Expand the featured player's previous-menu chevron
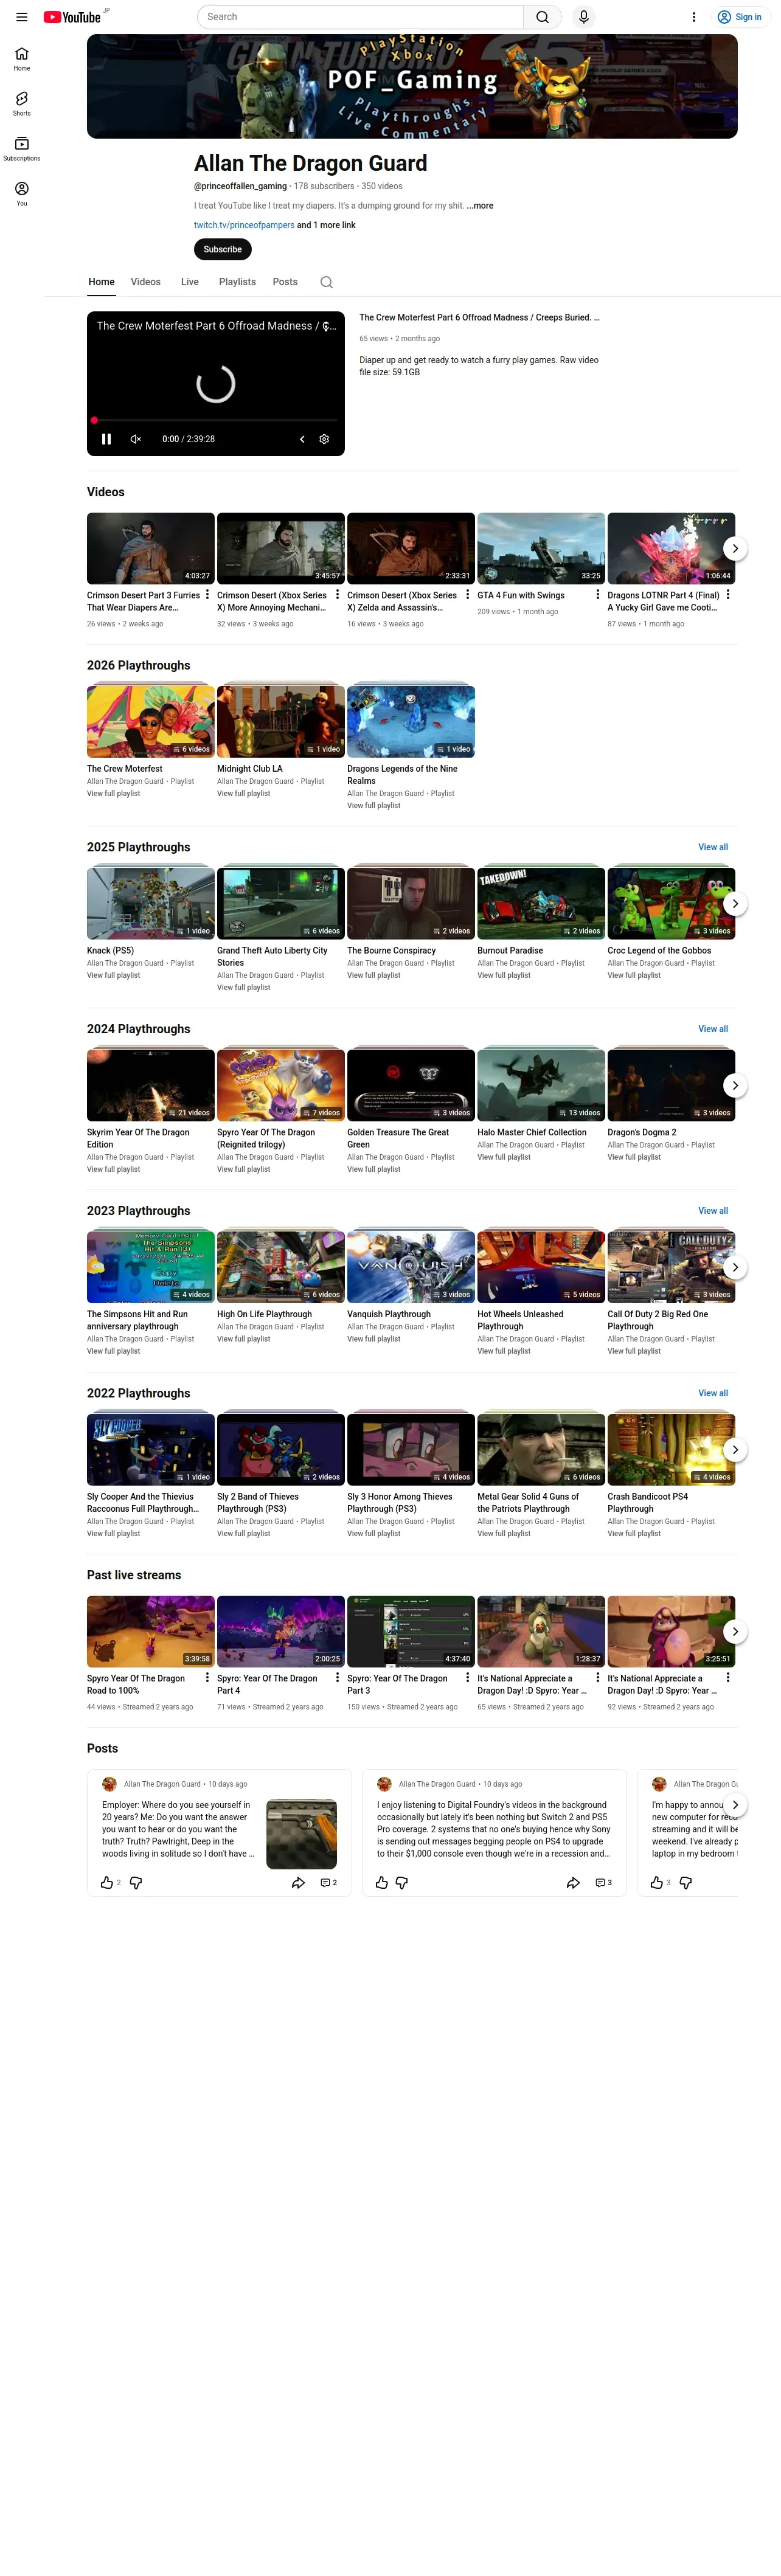The image size is (781, 2576). coord(302,439)
